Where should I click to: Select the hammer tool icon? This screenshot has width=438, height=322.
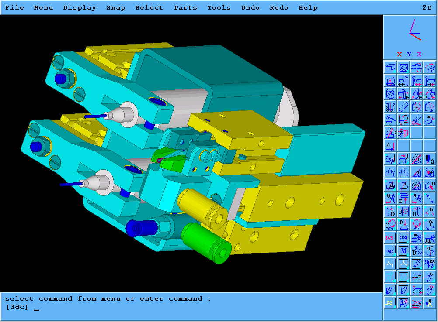pyautogui.click(x=390, y=119)
